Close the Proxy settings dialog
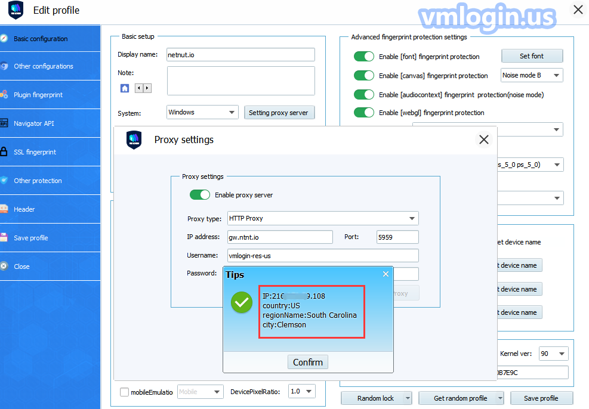 point(483,140)
